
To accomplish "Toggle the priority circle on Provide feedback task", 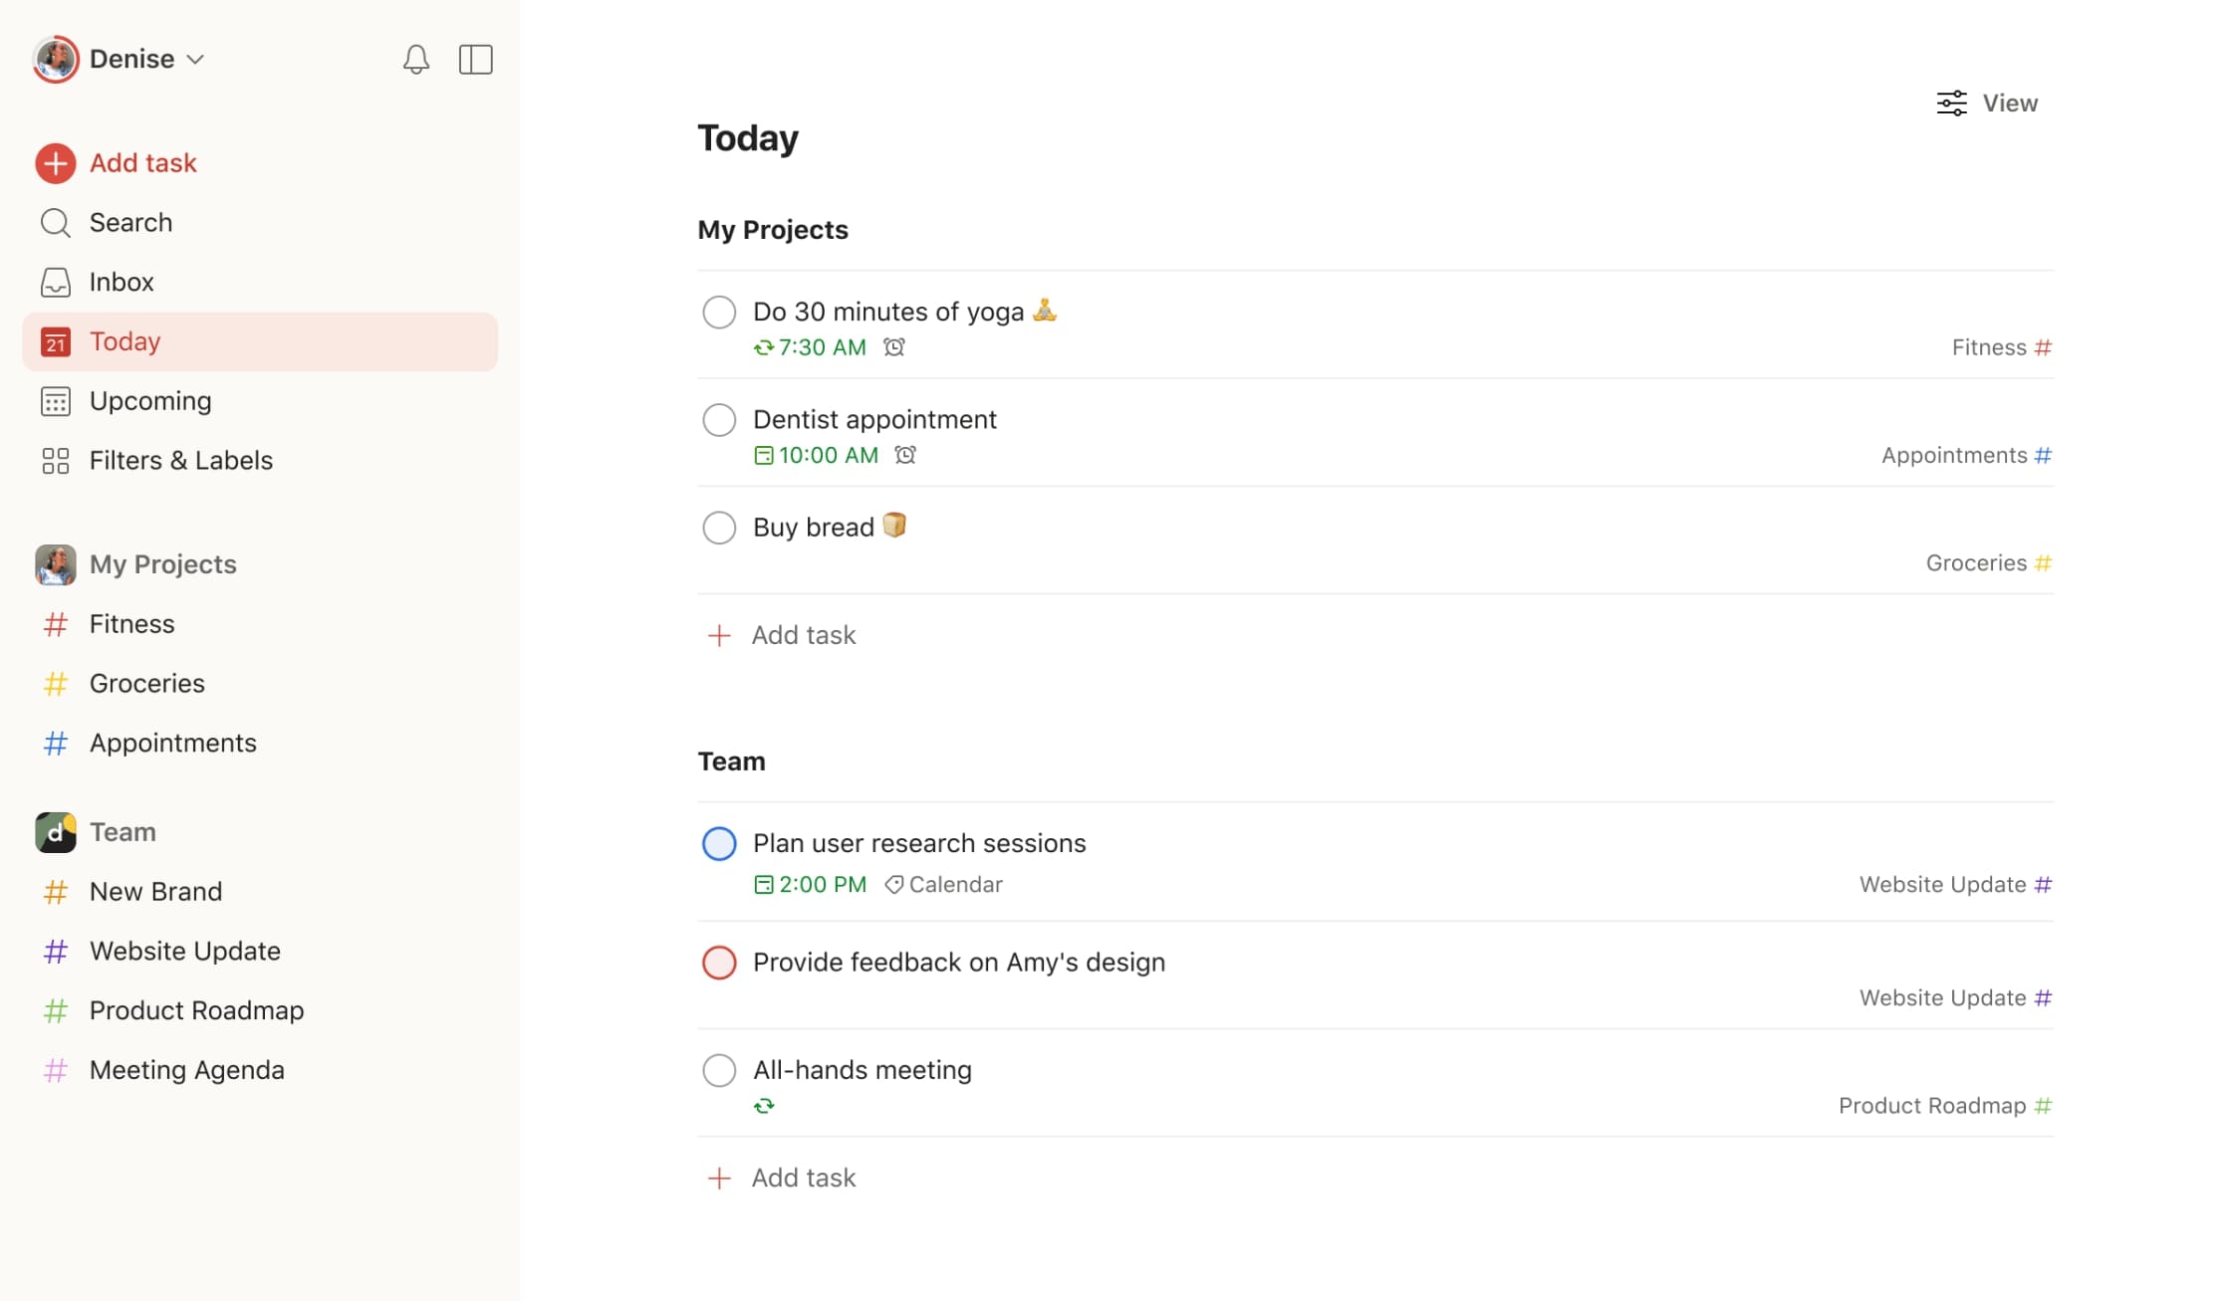I will pyautogui.click(x=717, y=962).
